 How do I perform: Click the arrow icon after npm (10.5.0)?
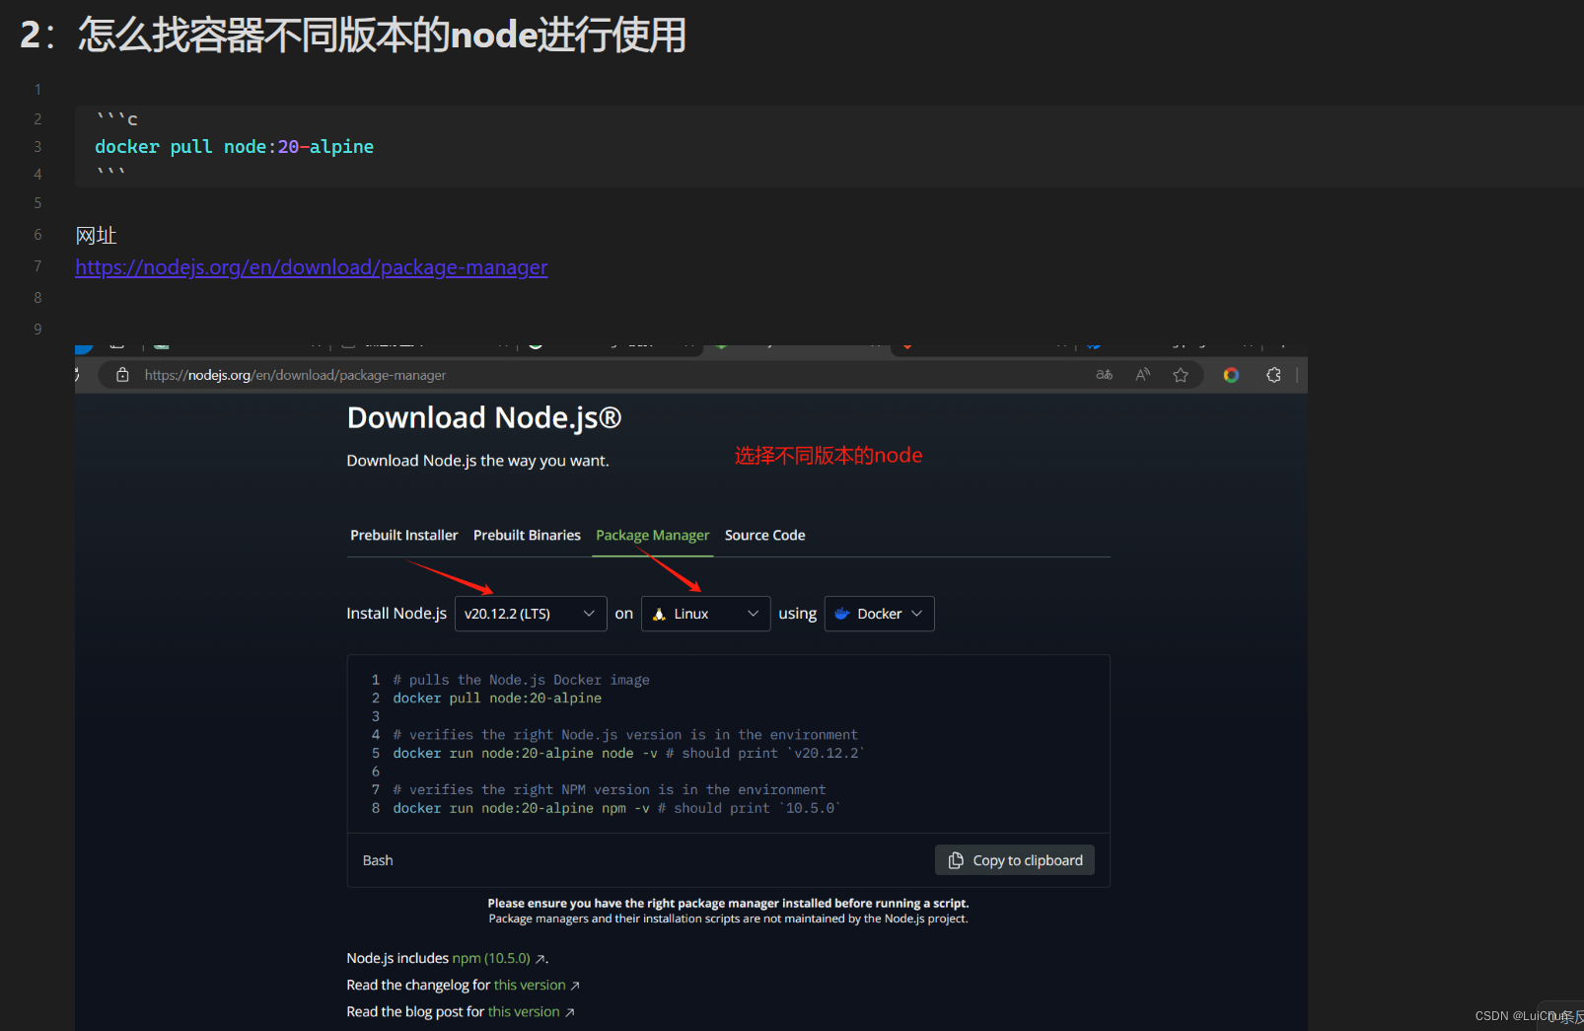(540, 959)
